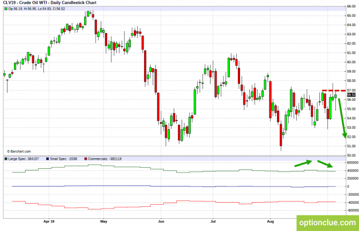Screen dimensions: 359x231
Task: Click the Aug date axis label
Action: (271, 221)
